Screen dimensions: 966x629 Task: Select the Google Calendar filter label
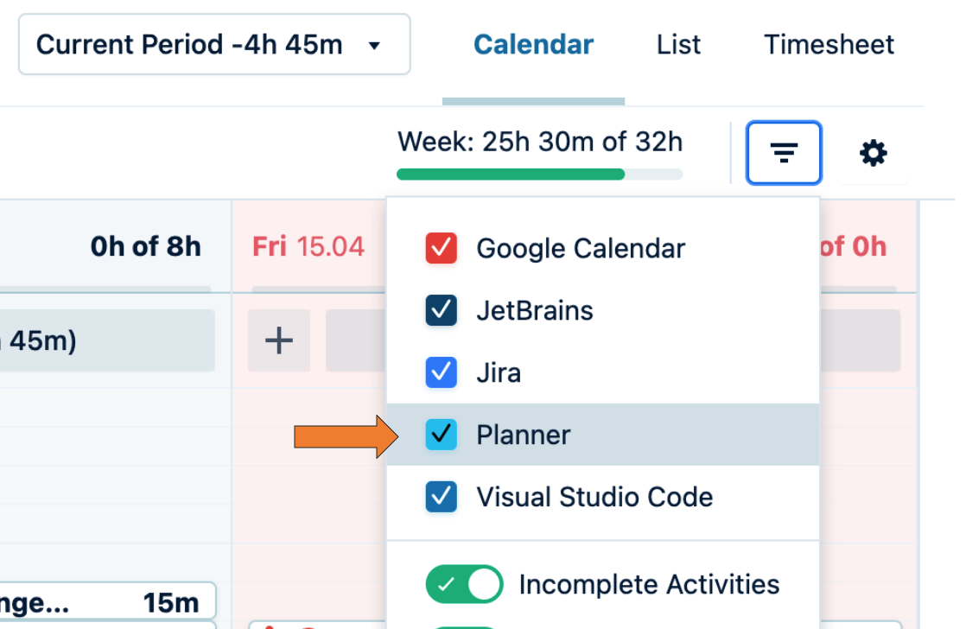(581, 249)
